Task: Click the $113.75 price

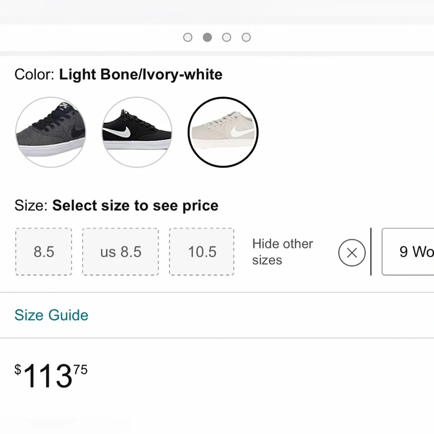Action: click(51, 376)
